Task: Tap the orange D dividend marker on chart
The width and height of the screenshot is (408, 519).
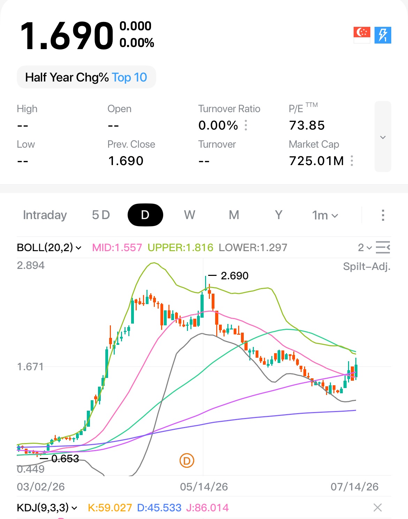Action: (x=187, y=461)
